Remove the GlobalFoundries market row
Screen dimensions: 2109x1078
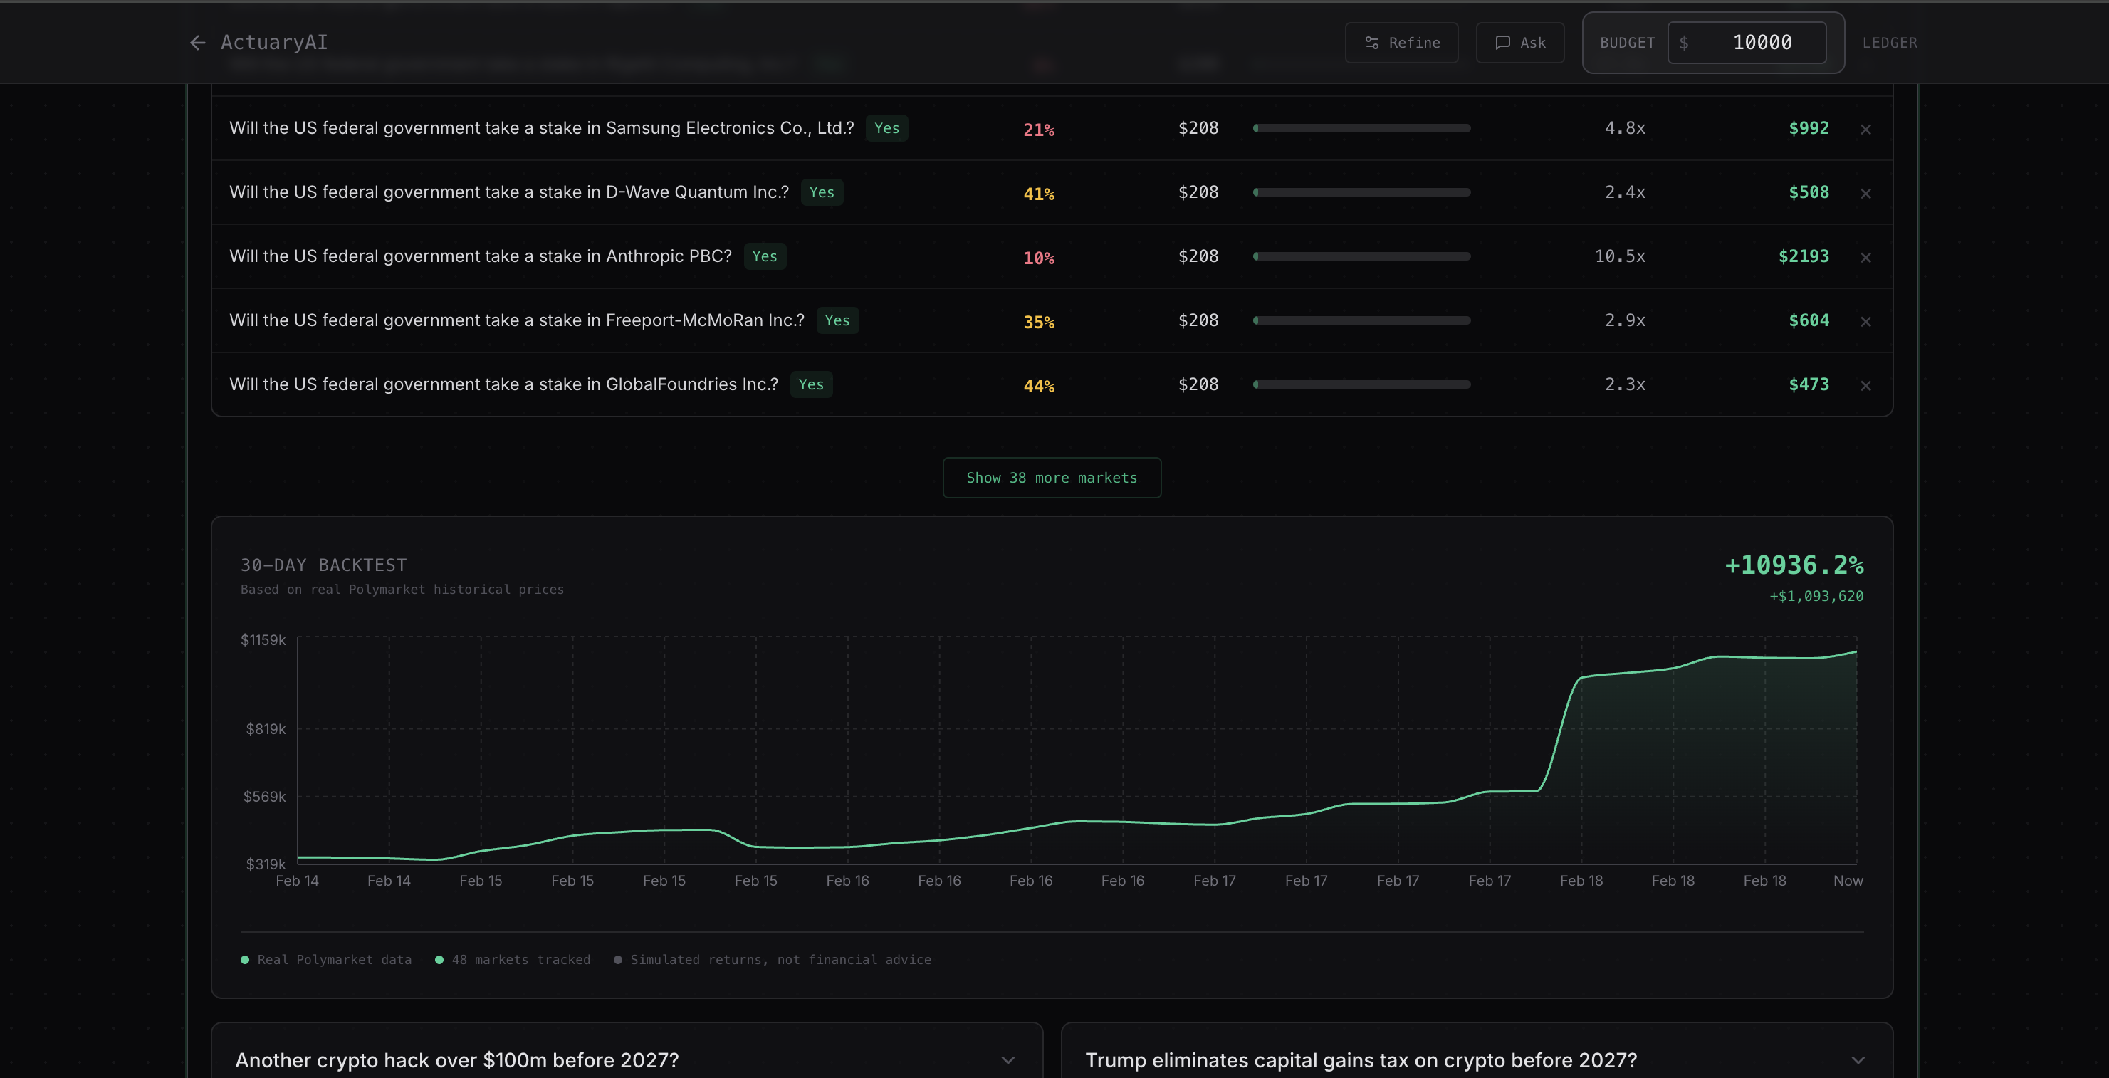[1865, 385]
